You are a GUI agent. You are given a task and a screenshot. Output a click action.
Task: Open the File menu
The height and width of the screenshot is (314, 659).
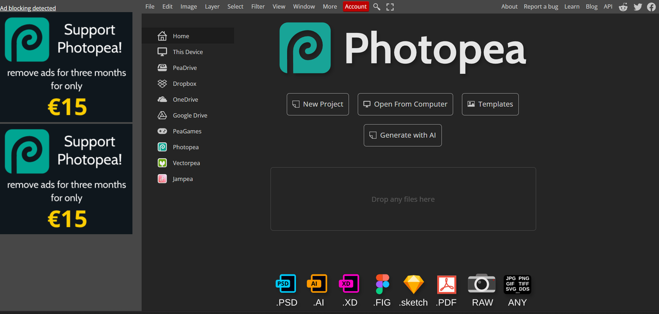(150, 7)
